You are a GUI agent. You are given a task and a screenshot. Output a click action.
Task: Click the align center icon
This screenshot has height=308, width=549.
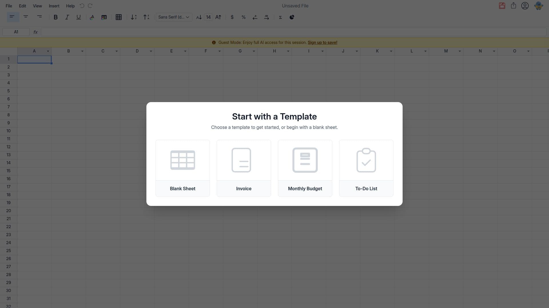point(26,17)
